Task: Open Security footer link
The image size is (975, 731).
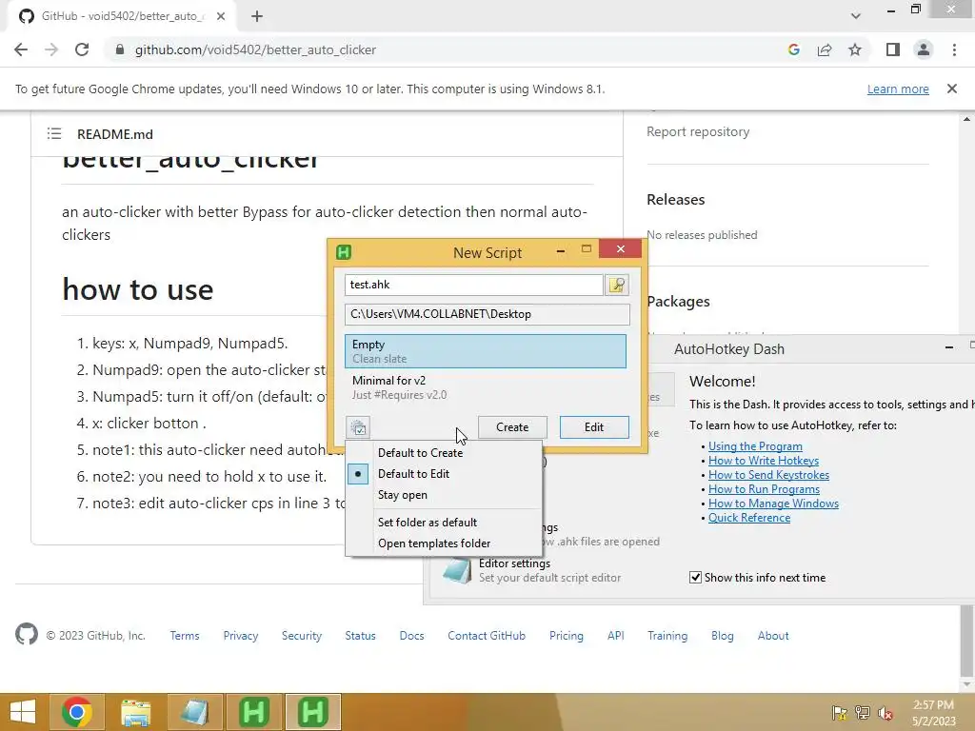Action: pos(302,635)
